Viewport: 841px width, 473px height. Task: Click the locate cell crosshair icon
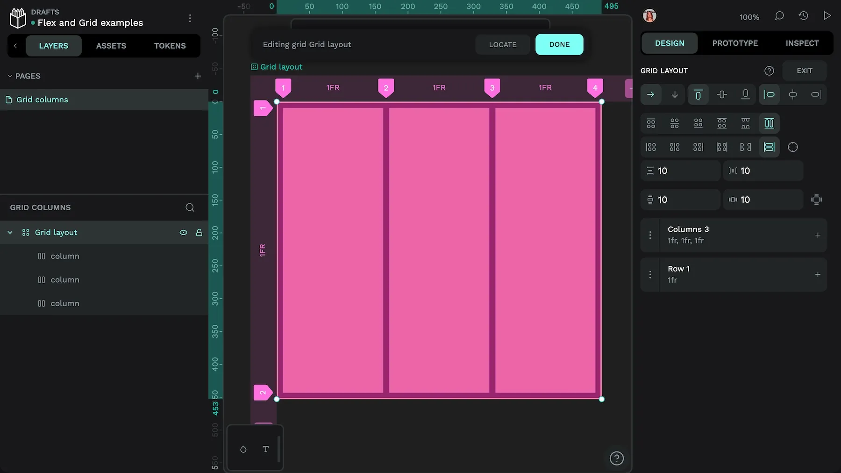[793, 147]
